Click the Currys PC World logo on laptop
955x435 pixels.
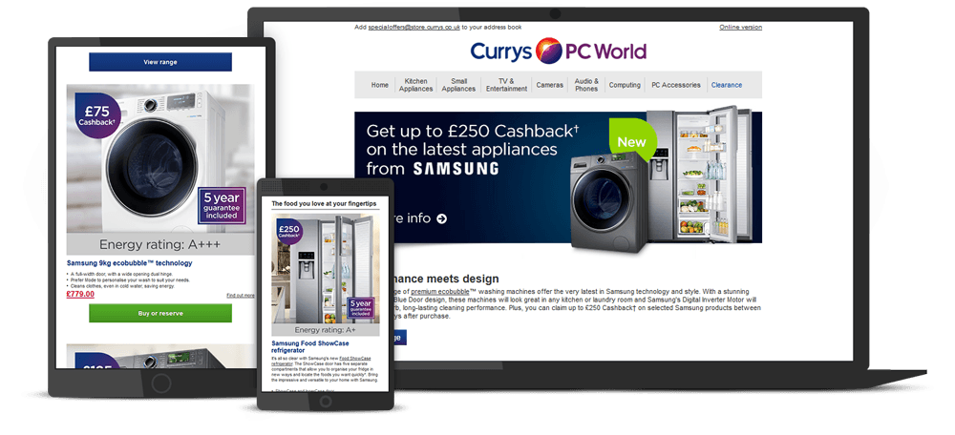tap(558, 52)
